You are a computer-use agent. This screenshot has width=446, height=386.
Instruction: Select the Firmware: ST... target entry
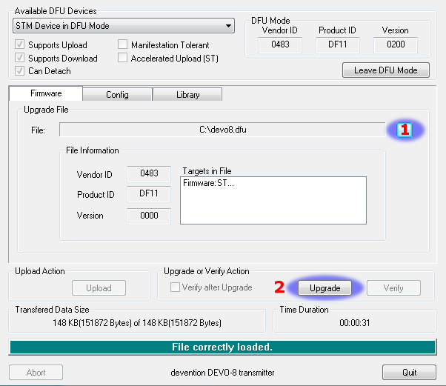(x=208, y=183)
